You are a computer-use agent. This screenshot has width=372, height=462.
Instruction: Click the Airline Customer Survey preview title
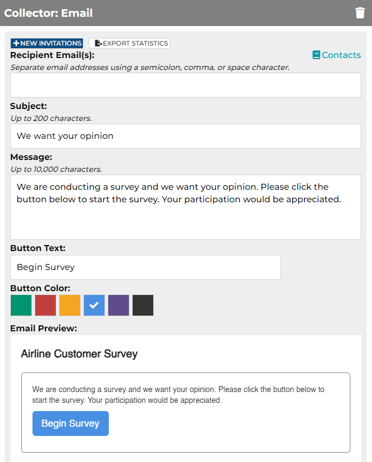(79, 354)
